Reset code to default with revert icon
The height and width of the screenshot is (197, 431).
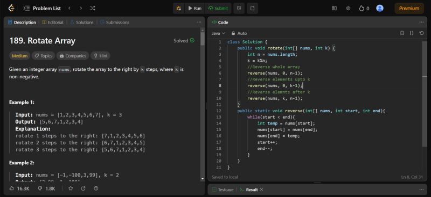point(421,33)
